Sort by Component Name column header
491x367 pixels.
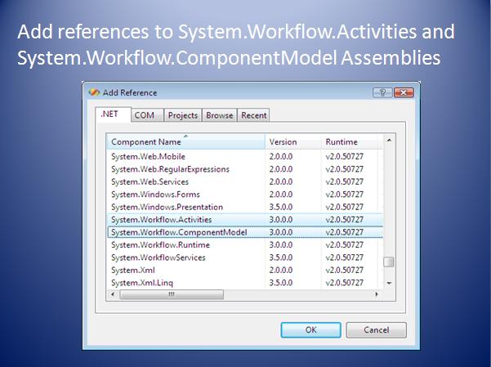(x=186, y=141)
